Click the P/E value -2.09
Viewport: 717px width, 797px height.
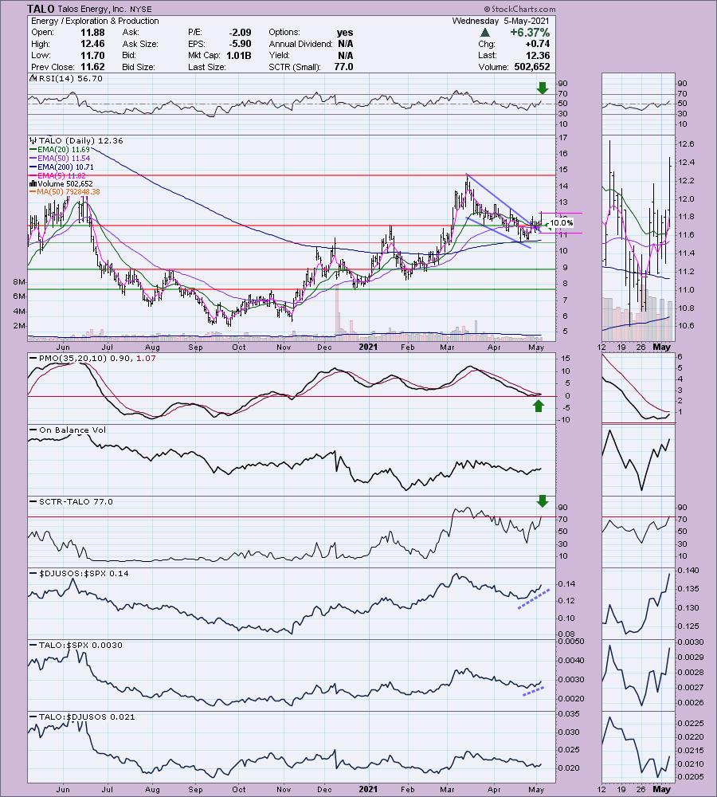(x=240, y=32)
